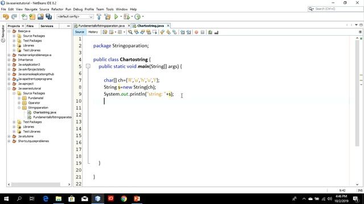Minimize the Projects panel window group

click(x=68, y=26)
